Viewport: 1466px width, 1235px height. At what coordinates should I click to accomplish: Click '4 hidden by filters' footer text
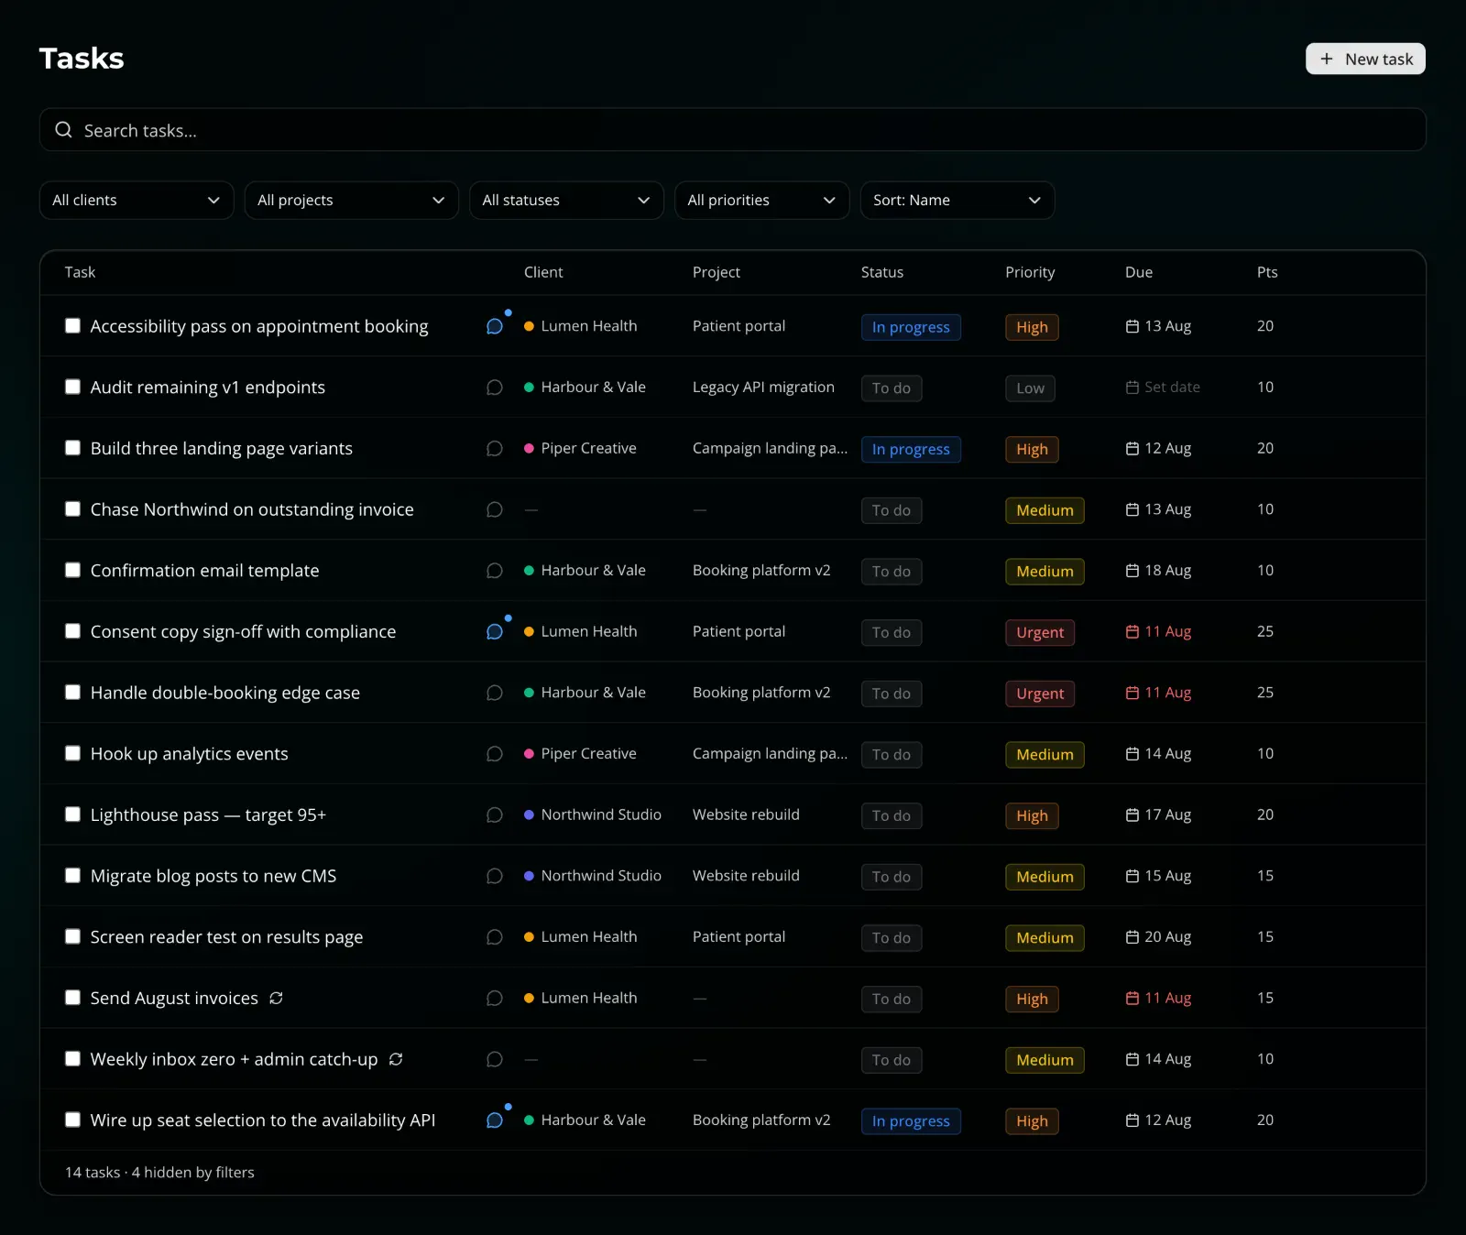pos(193,1173)
